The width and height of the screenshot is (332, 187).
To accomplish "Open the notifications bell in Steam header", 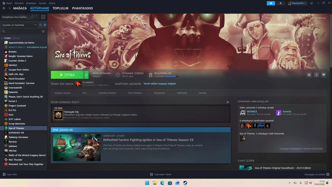I will click(280, 3).
